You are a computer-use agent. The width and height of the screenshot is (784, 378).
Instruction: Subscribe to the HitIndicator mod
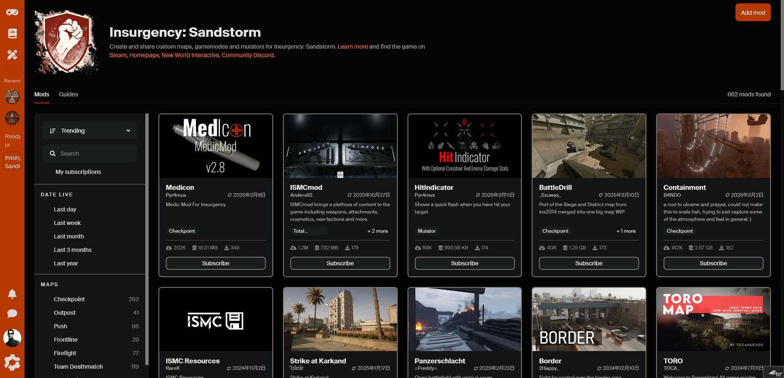tap(465, 263)
